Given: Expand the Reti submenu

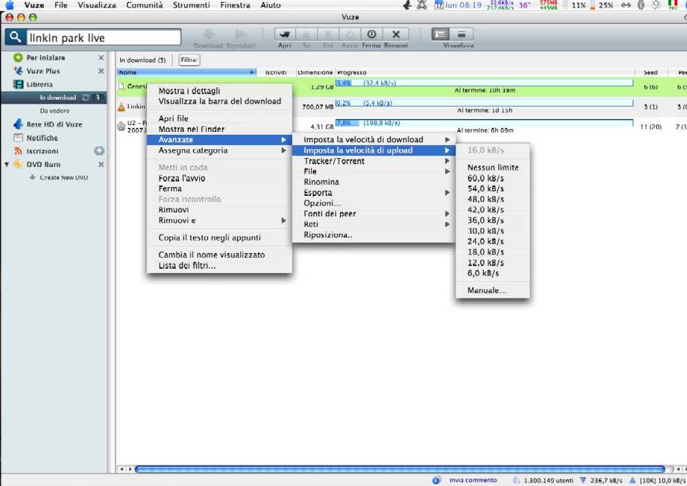Looking at the screenshot, I should [374, 224].
